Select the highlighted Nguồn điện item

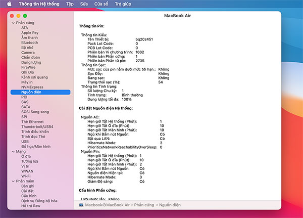[40, 92]
